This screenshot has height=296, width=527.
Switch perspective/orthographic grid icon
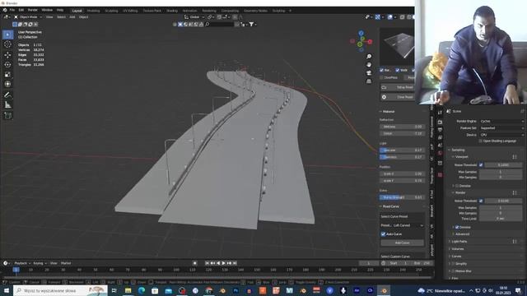pyautogui.click(x=369, y=81)
